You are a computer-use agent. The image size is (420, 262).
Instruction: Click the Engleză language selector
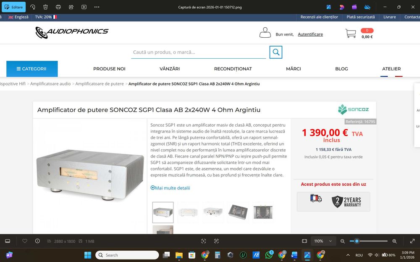coord(18,17)
